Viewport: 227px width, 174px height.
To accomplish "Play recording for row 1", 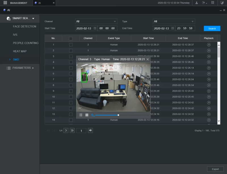I will [x=209, y=45].
